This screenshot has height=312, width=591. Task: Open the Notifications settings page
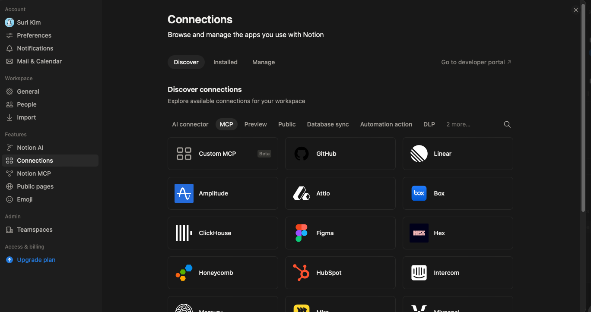pos(50,48)
